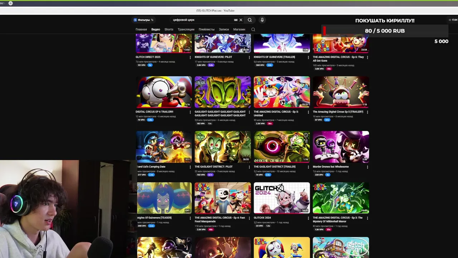
Task: Switch to the Записи tab
Action: (224, 29)
